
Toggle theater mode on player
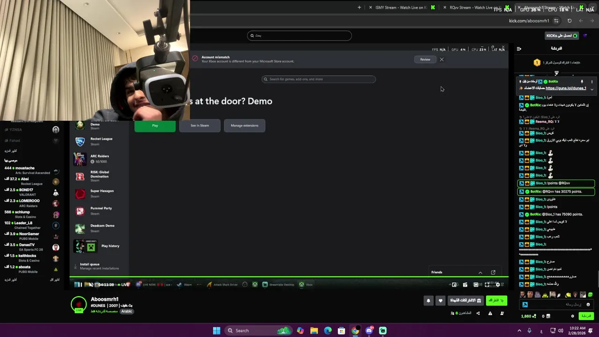pos(476,285)
